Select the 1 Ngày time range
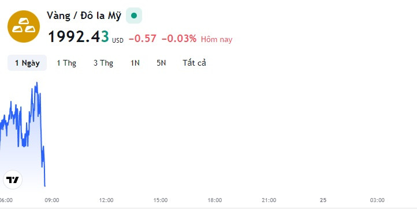Screen dimensions: 417x209 27,63
